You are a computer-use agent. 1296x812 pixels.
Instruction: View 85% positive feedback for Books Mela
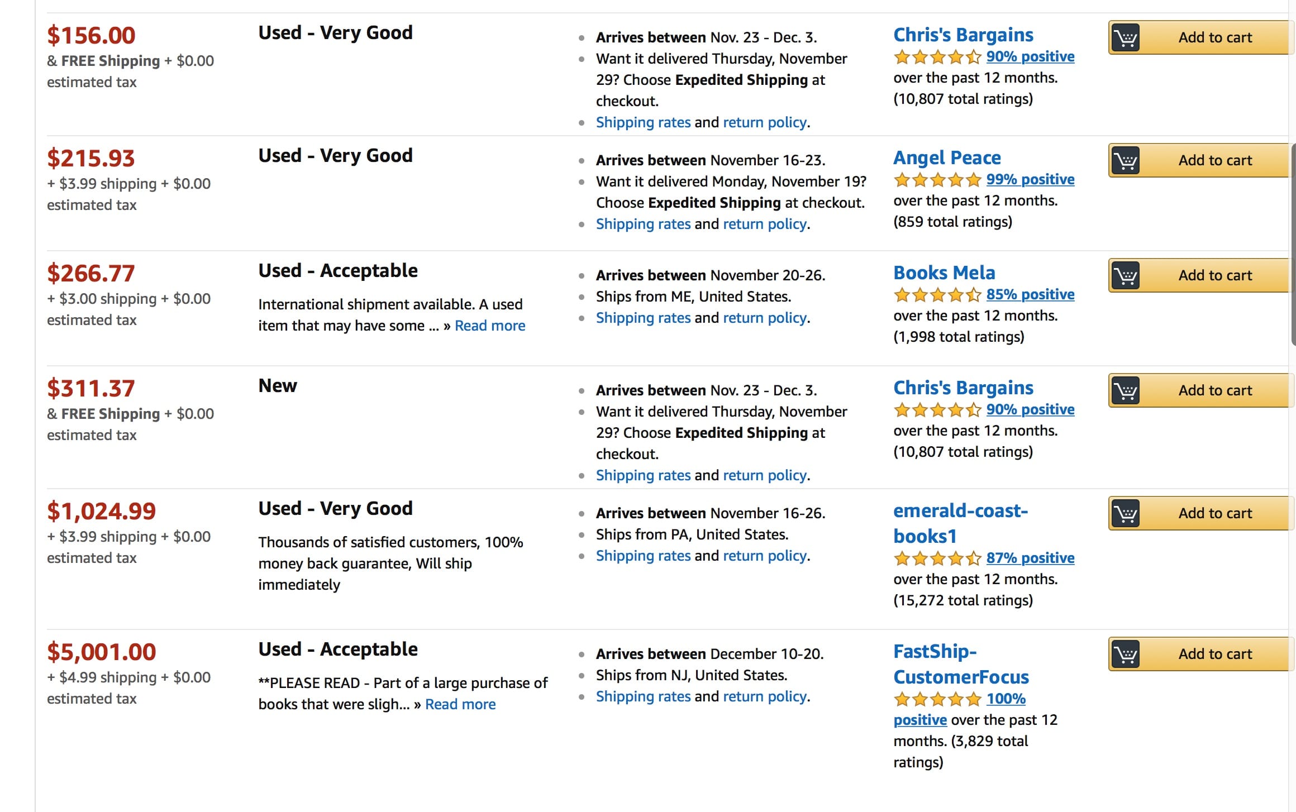pyautogui.click(x=1030, y=294)
